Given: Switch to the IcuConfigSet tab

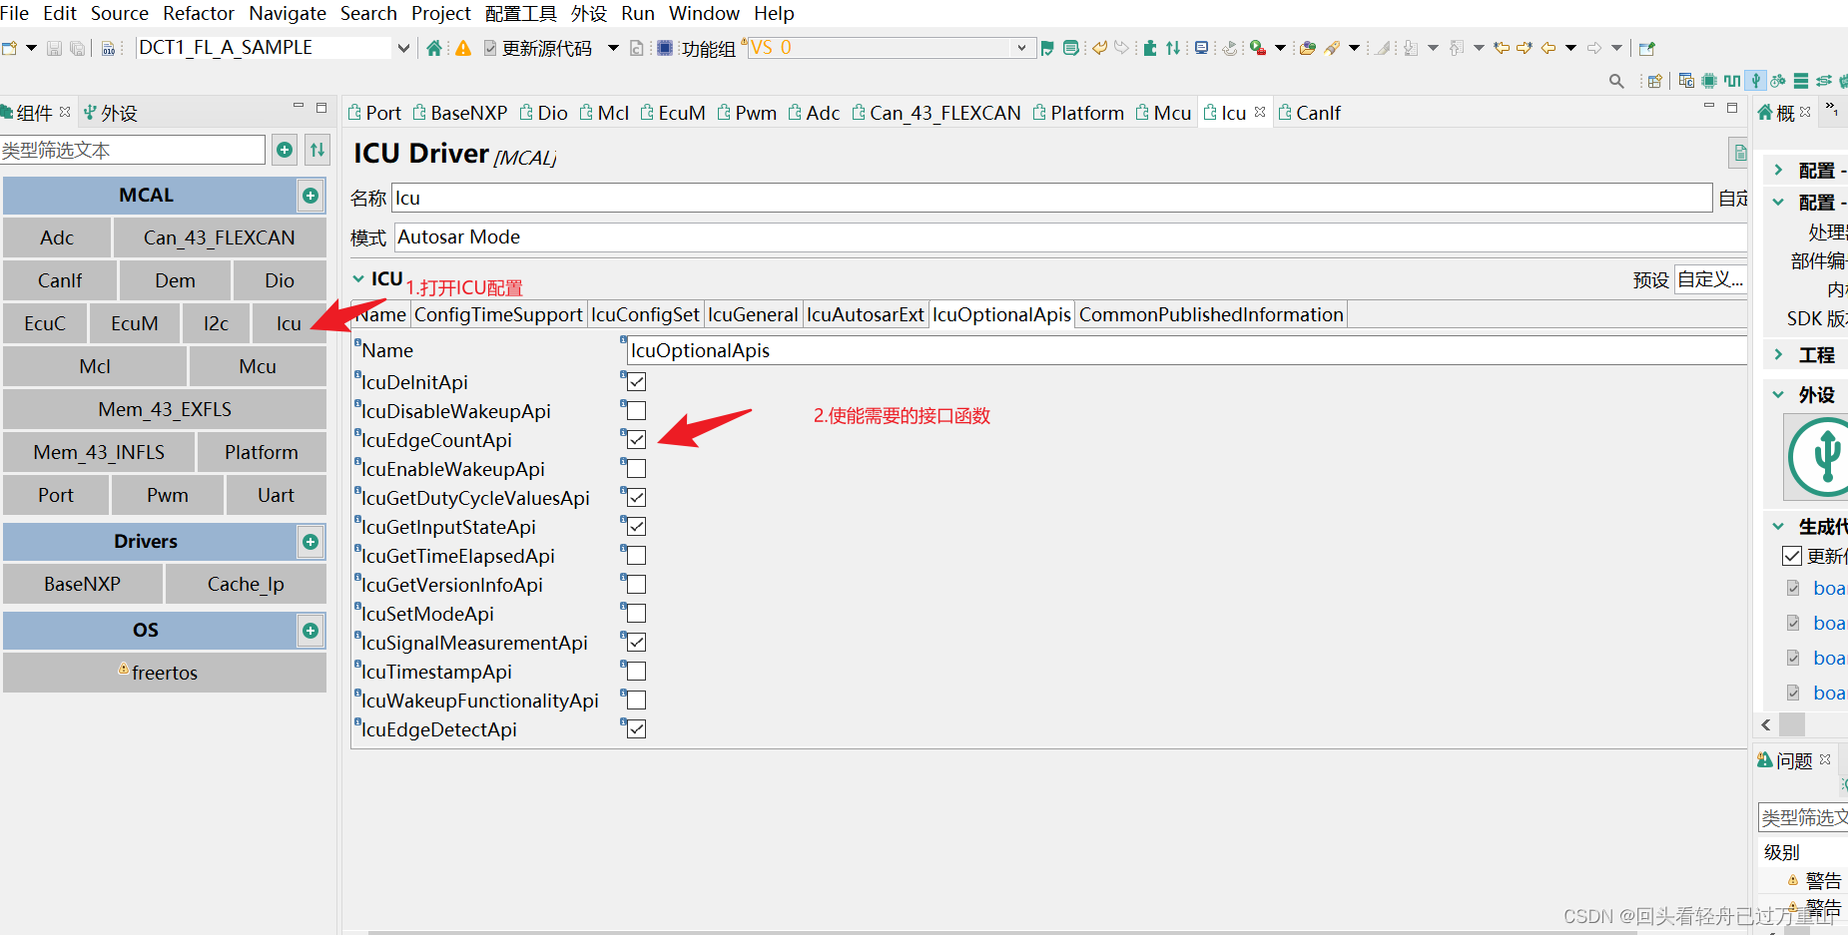Looking at the screenshot, I should [645, 314].
